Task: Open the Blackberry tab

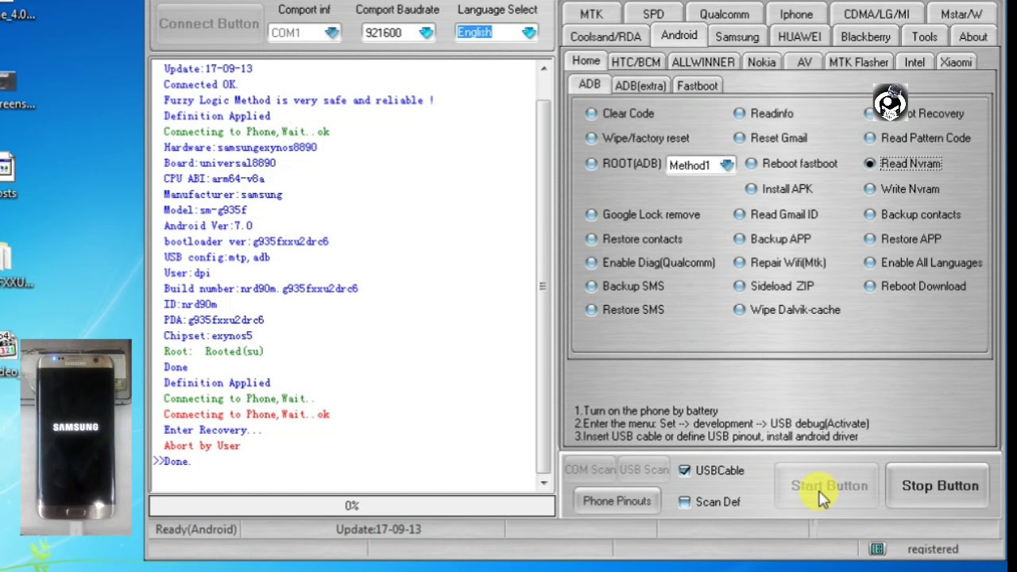Action: 866,37
